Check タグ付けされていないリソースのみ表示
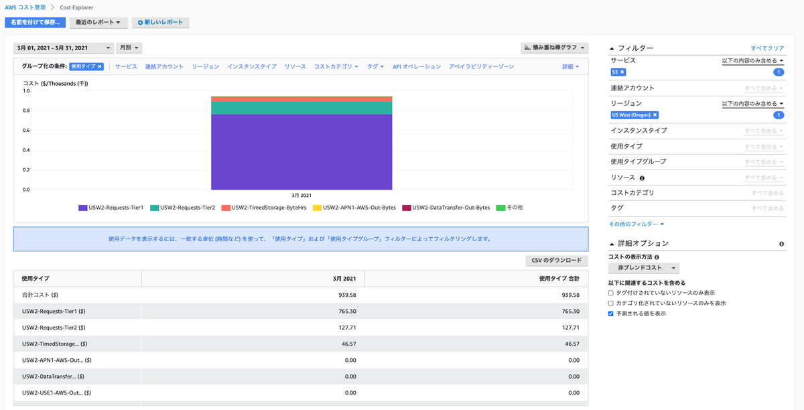This screenshot has width=804, height=410. click(x=611, y=293)
